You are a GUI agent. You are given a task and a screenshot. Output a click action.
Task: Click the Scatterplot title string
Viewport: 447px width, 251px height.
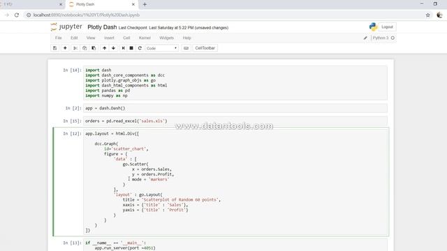point(180,200)
